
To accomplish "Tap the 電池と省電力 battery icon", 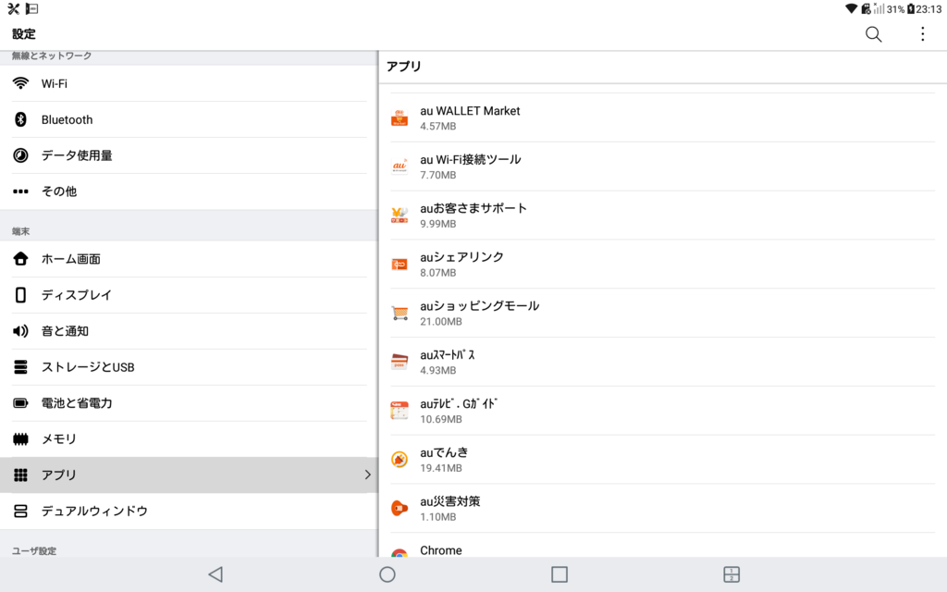I will coord(20,403).
